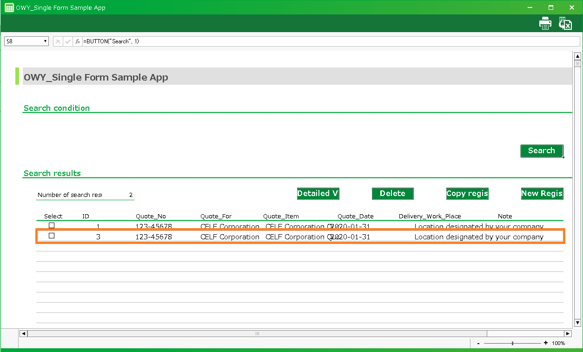Click the vertical scrollbar down arrow

tap(577, 322)
